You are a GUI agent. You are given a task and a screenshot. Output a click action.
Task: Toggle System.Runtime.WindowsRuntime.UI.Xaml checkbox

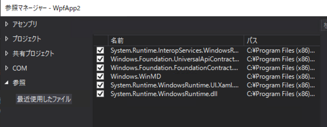pyautogui.click(x=100, y=85)
